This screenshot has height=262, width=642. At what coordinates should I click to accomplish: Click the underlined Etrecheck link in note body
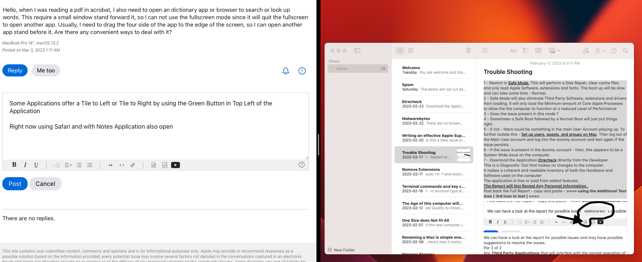(x=547, y=160)
